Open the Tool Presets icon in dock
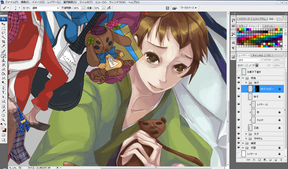 233,34
